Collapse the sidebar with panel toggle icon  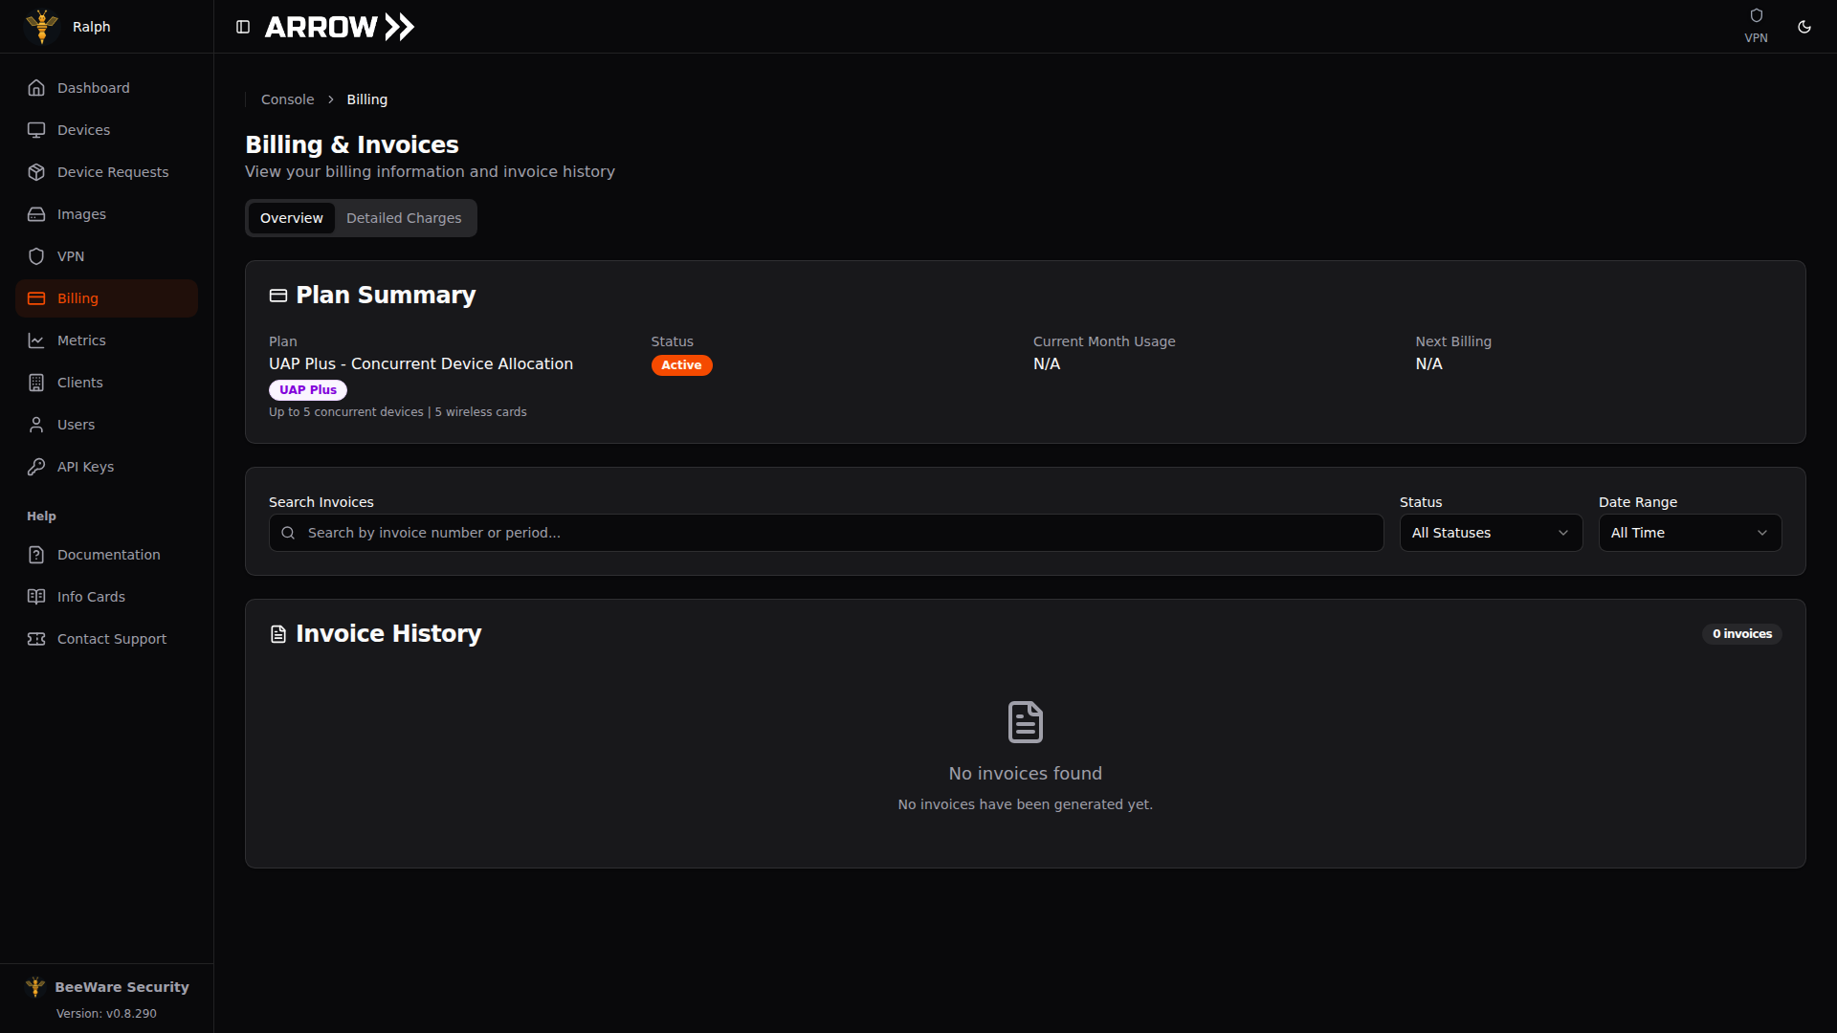[x=243, y=27]
